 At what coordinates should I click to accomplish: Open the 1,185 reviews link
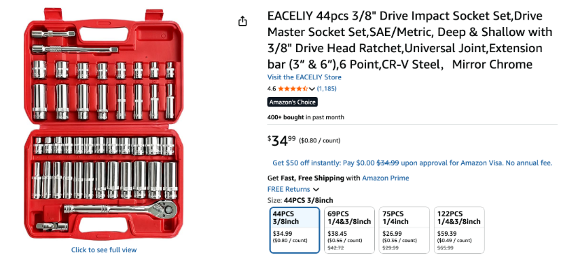327,89
